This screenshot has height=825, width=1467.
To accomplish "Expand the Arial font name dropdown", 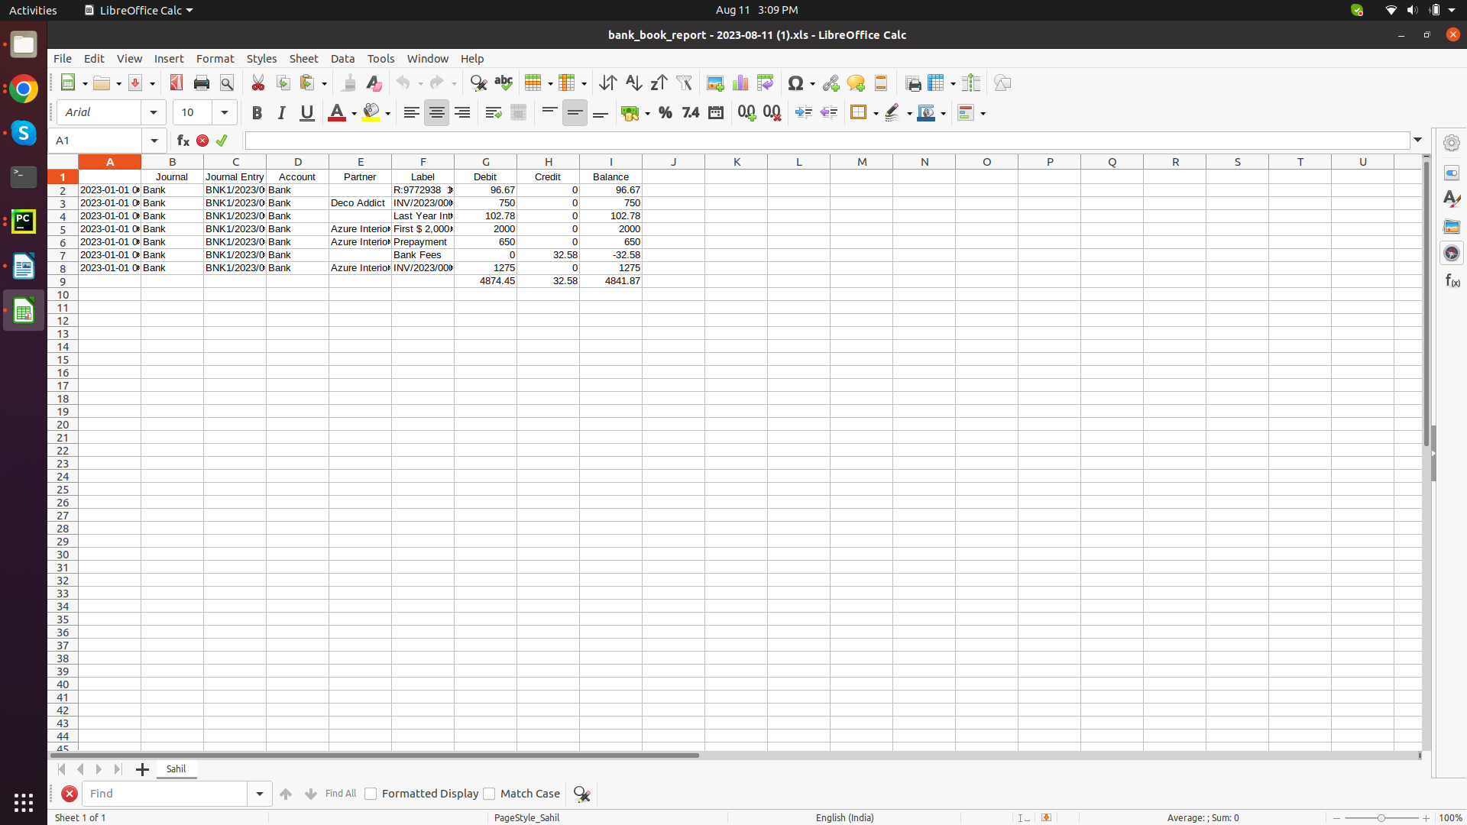I will [x=154, y=113].
